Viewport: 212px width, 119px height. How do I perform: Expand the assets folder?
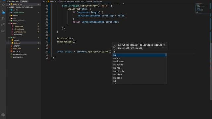click(x=9, y=15)
